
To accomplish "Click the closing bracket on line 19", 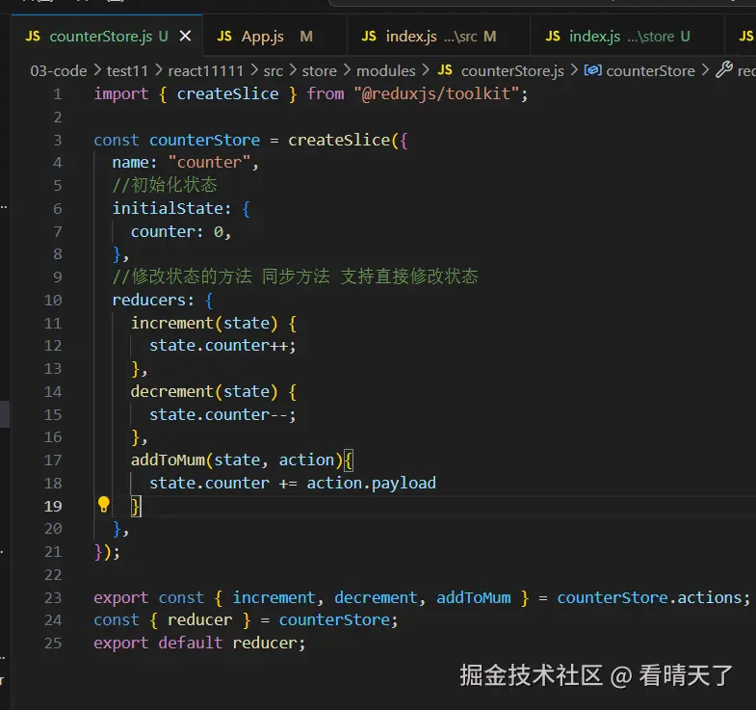I will tap(137, 507).
